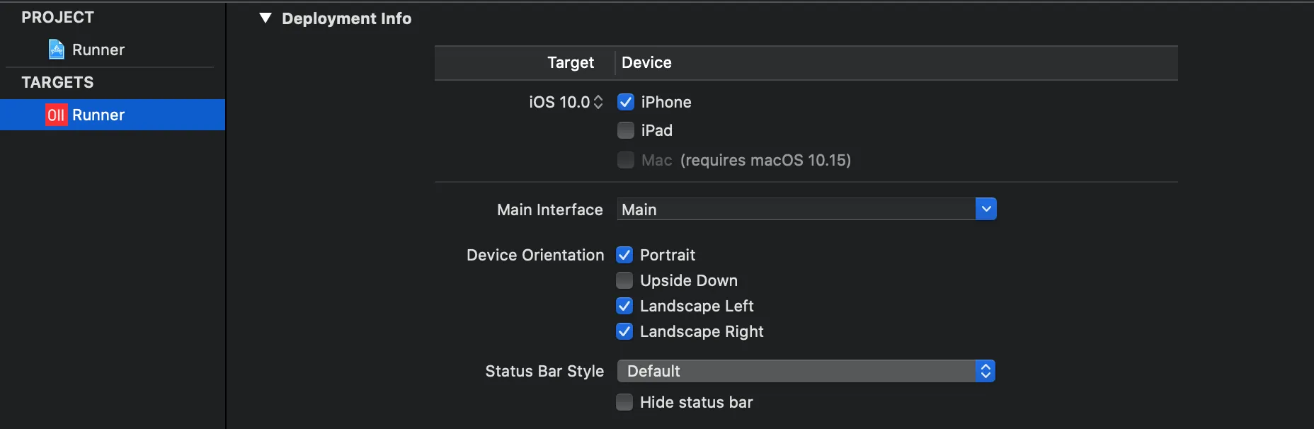
Task: Disable Landscape Left orientation
Action: tap(624, 306)
